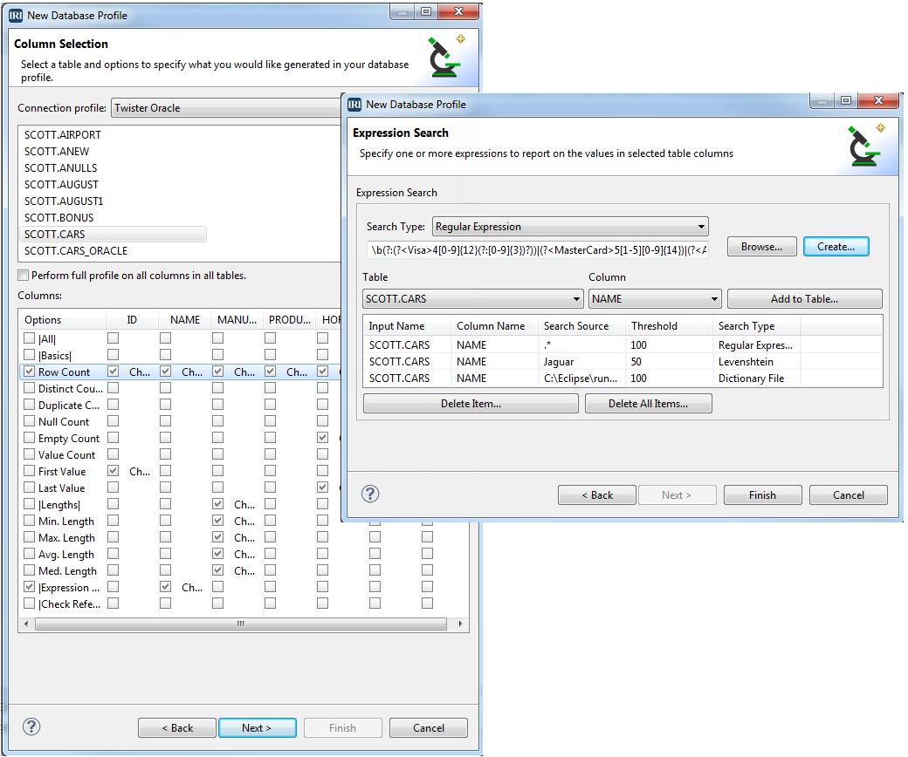Viewport: 908px width, 757px height.
Task: Click the NAME column header in Columns grid
Action: [x=185, y=320]
